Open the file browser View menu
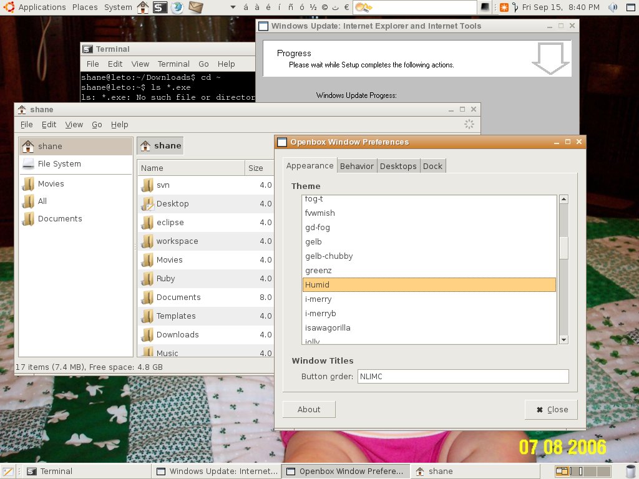This screenshot has width=639, height=479. 74,125
